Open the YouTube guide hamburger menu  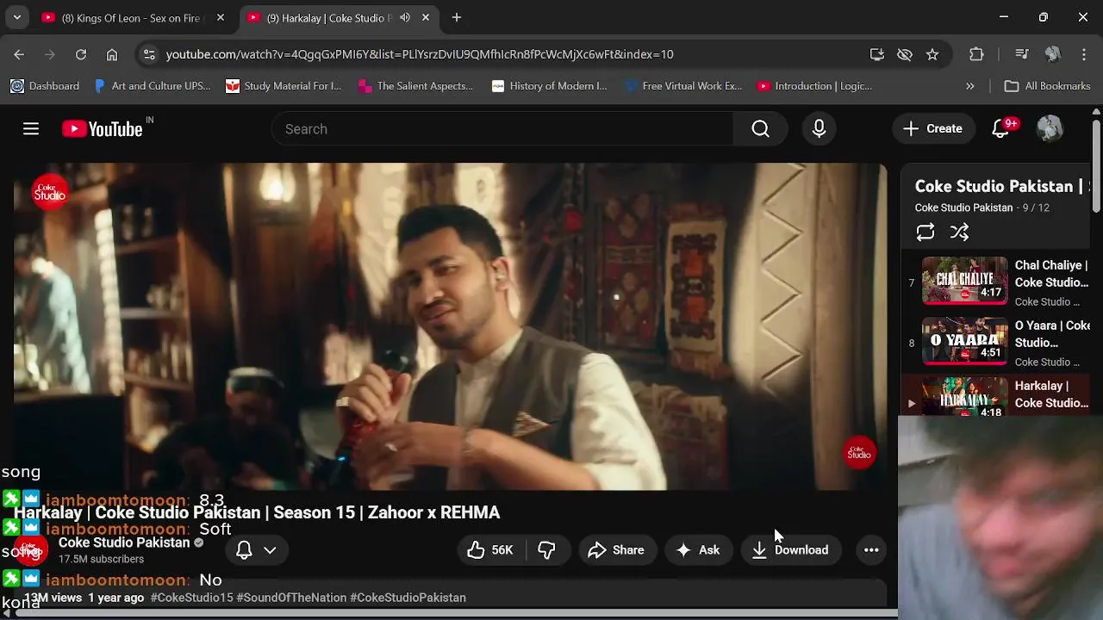click(31, 128)
